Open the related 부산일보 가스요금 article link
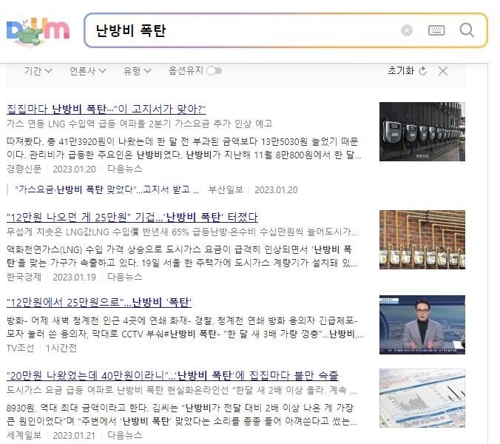The width and height of the screenshot is (500, 444). click(x=107, y=189)
